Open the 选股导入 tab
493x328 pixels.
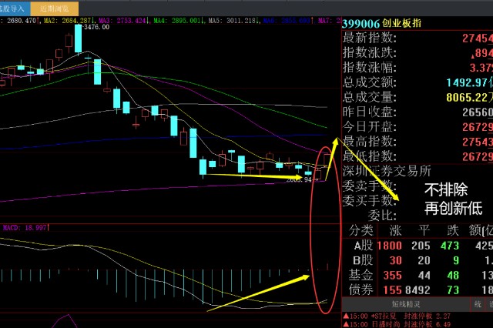15,8
